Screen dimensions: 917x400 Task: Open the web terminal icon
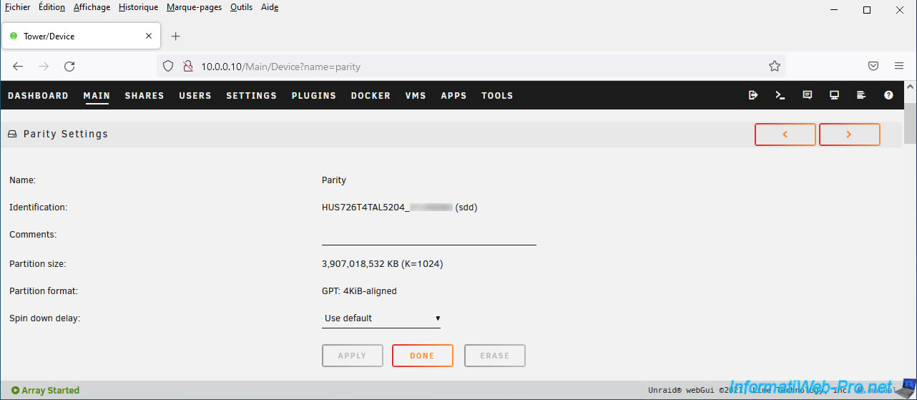(x=780, y=95)
